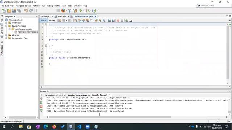The width and height of the screenshot is (232, 130).
Task: Click the Debug Project icon
Action: [87, 10]
